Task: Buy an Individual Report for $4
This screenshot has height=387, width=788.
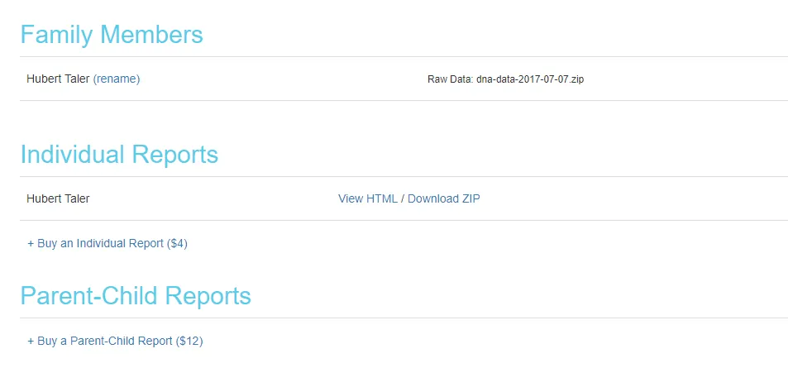Action: pyautogui.click(x=107, y=243)
